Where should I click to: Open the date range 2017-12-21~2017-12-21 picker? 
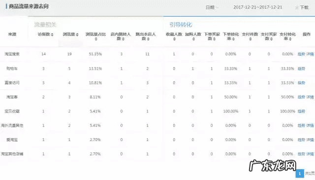[x=257, y=7]
